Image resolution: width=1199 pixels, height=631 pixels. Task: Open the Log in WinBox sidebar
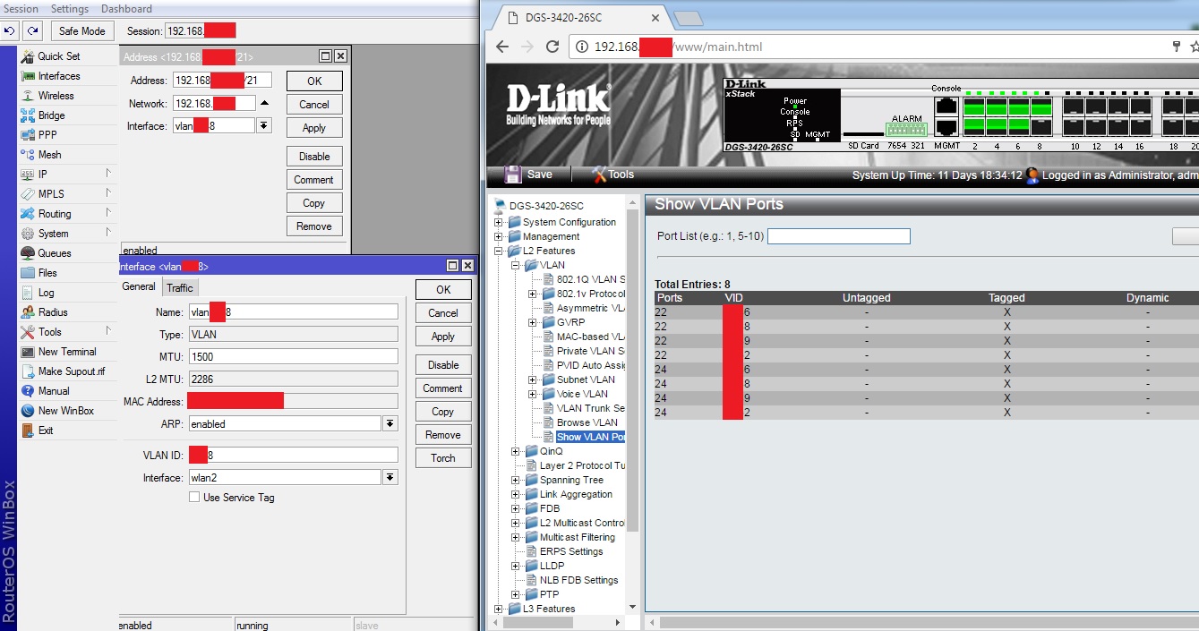(x=46, y=293)
